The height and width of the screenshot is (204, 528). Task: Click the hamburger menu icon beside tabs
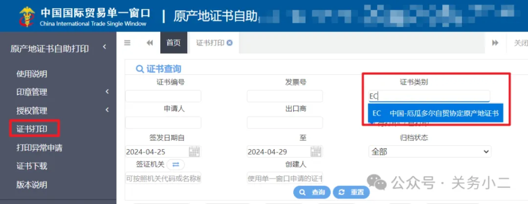click(127, 43)
